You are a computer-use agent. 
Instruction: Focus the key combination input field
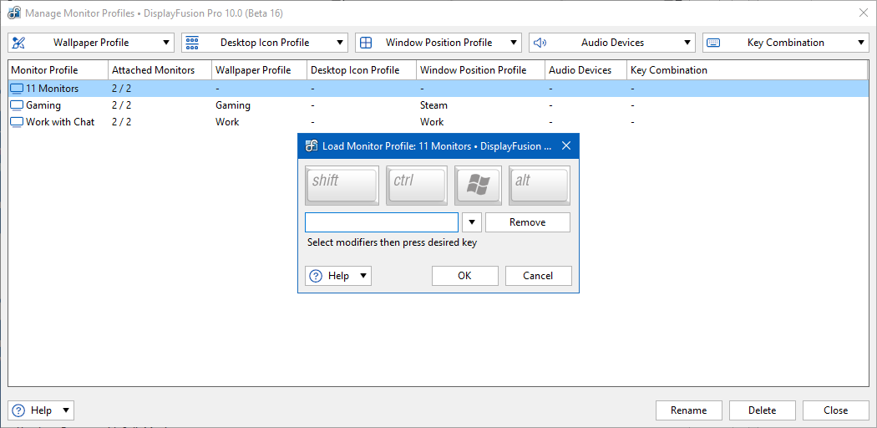point(382,222)
